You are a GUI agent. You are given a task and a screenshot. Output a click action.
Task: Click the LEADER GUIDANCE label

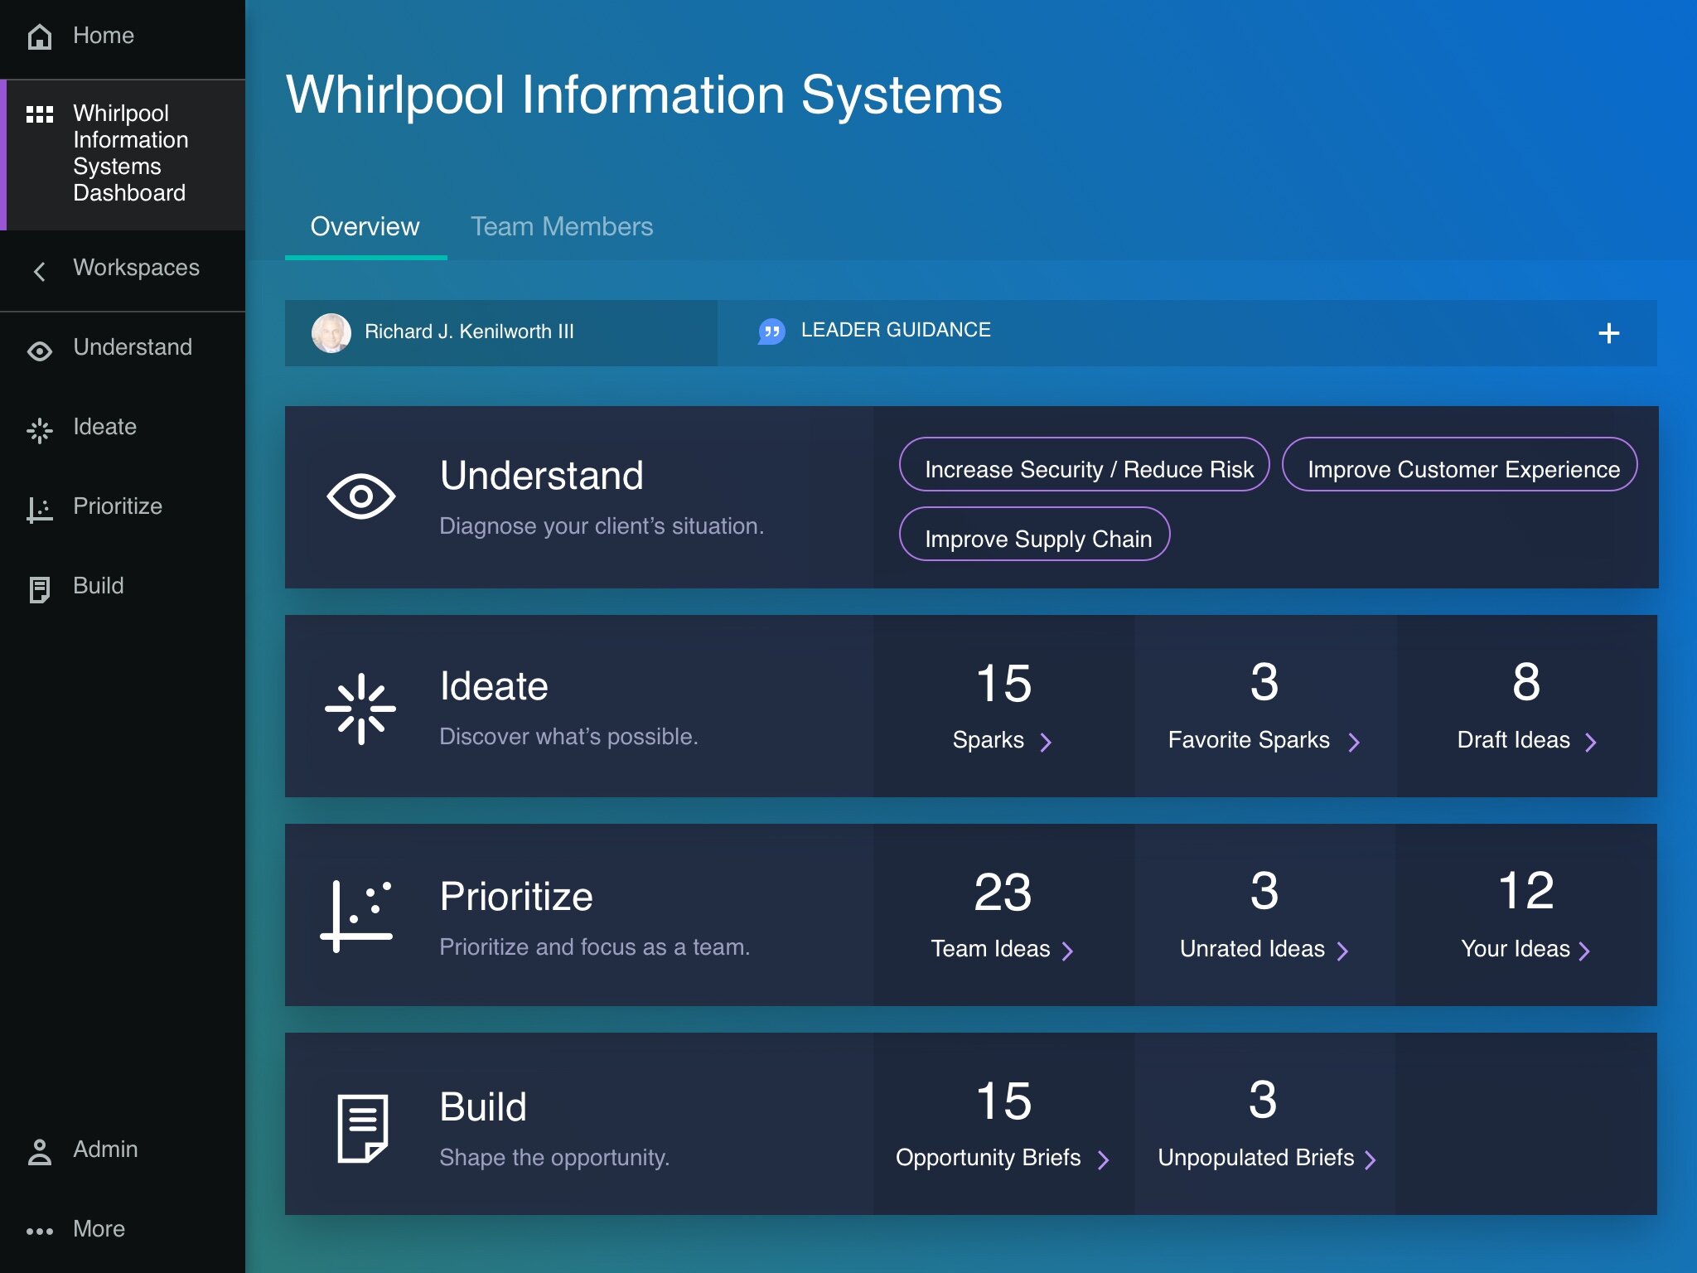(x=896, y=330)
